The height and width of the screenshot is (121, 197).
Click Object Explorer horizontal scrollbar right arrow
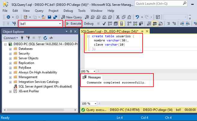coord(75,110)
